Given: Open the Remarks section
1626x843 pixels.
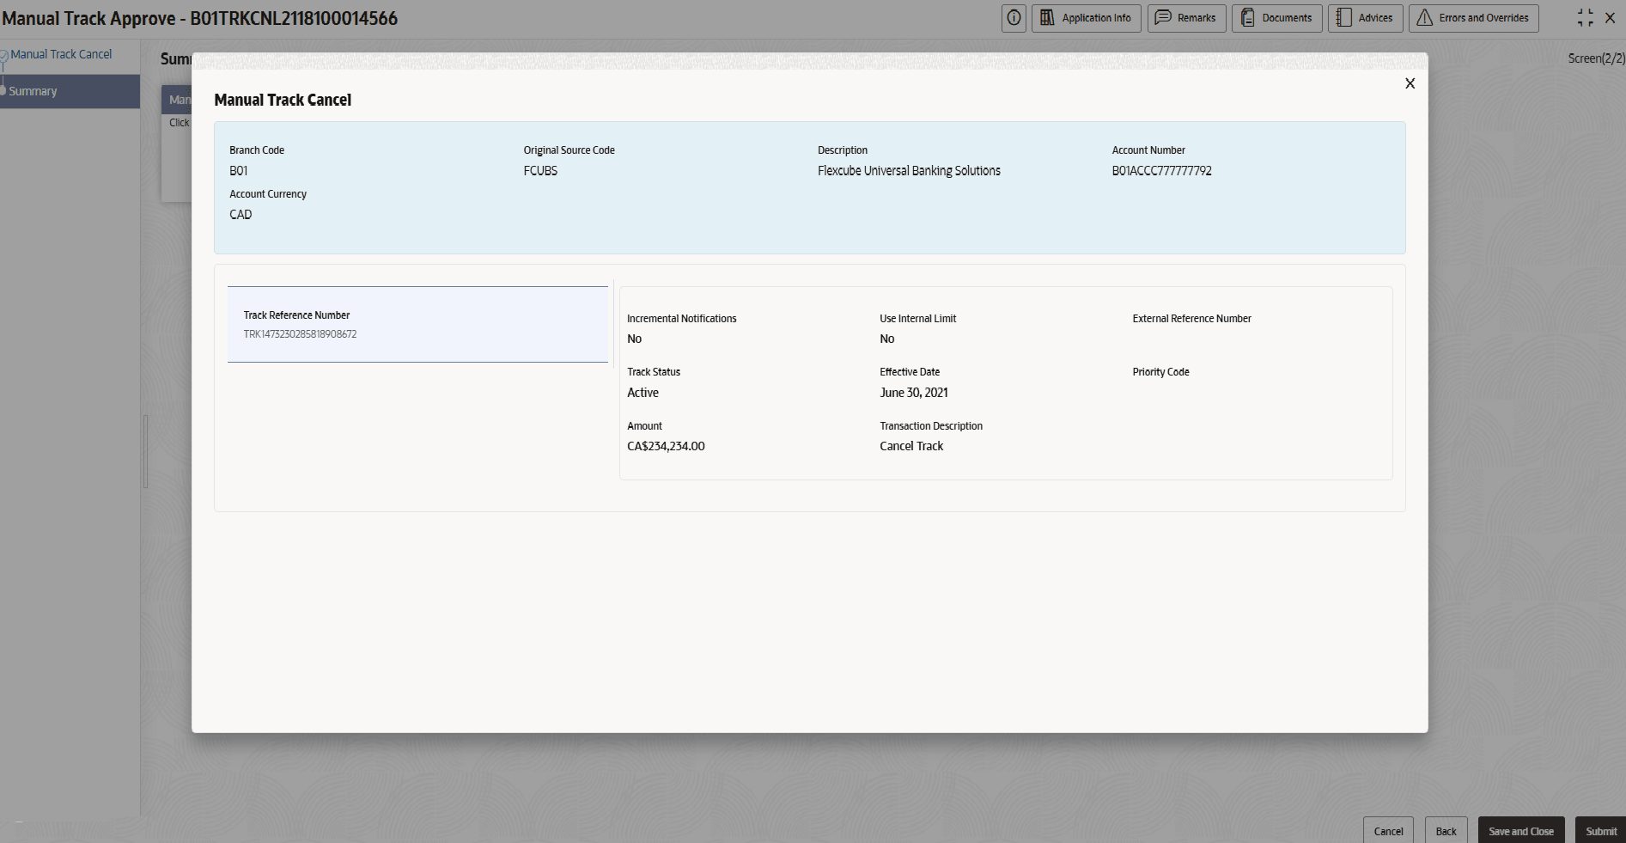Looking at the screenshot, I should pyautogui.click(x=1186, y=18).
